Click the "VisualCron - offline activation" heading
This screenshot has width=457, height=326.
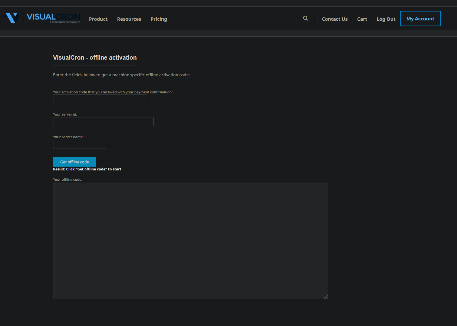95,58
